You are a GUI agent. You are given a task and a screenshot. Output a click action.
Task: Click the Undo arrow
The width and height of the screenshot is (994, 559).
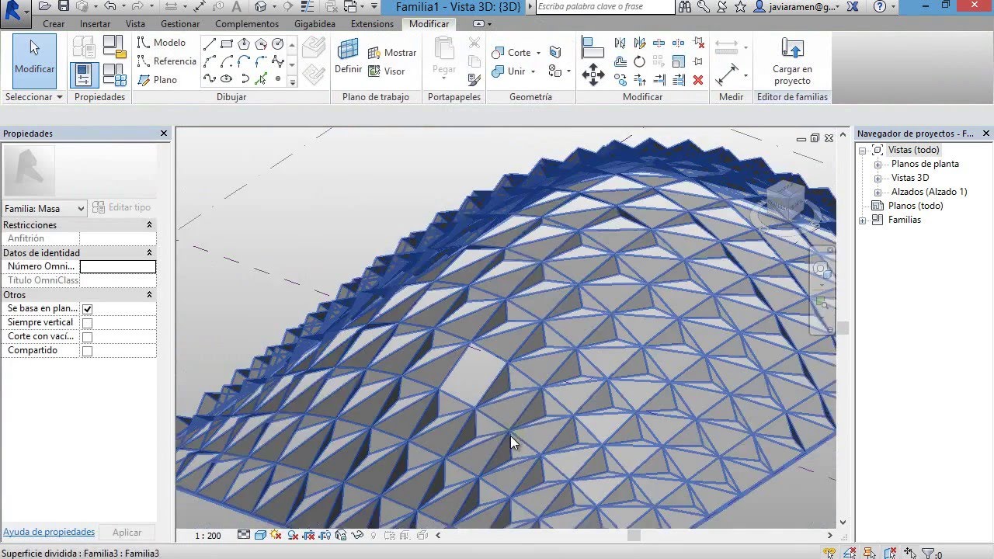point(109,6)
